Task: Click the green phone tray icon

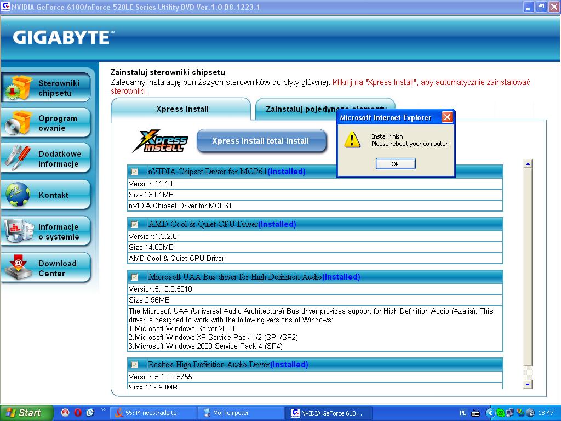Action: tap(501, 413)
